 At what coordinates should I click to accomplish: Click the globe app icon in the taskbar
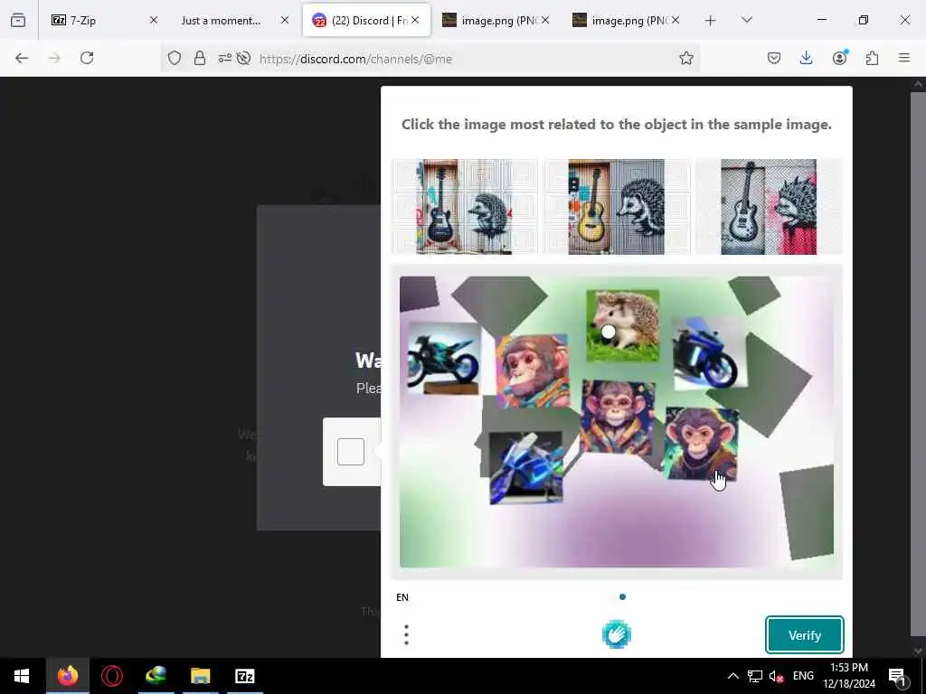pyautogui.click(x=156, y=676)
